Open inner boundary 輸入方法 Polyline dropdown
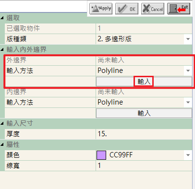The height and width of the screenshot is (189, 195). 188,102
